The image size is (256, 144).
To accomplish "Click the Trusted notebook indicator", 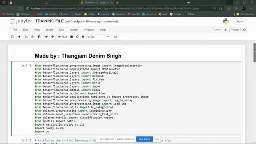I will (x=216, y=30).
